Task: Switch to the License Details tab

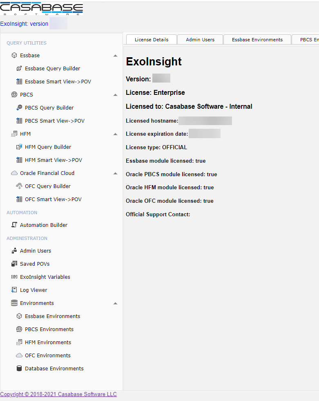Action: coord(152,40)
